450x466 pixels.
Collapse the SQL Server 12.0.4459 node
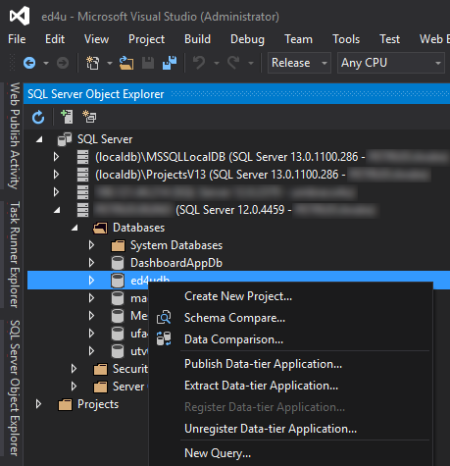pyautogui.click(x=57, y=210)
